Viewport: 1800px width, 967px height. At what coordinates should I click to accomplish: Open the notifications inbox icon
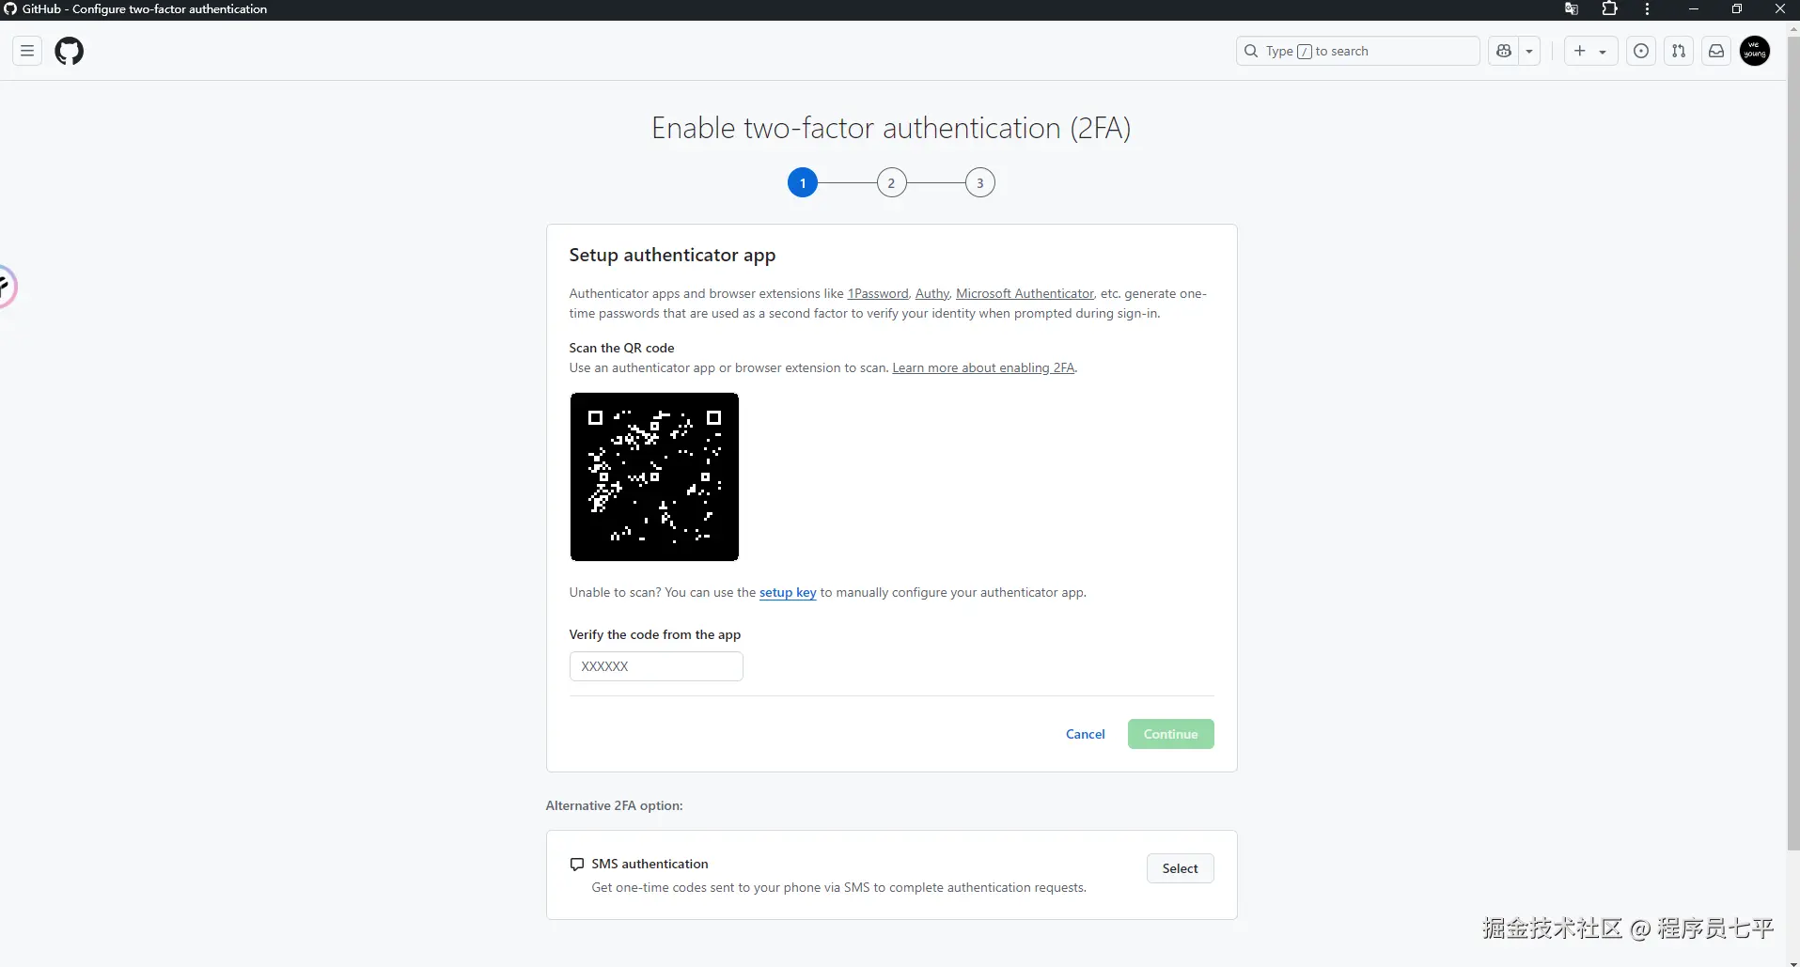(x=1716, y=51)
